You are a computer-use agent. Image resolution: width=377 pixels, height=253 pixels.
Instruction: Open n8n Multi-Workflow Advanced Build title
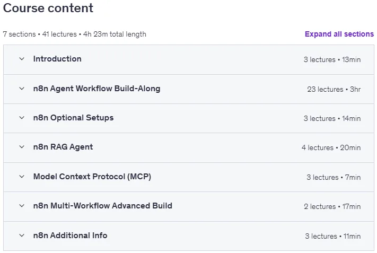pos(103,206)
